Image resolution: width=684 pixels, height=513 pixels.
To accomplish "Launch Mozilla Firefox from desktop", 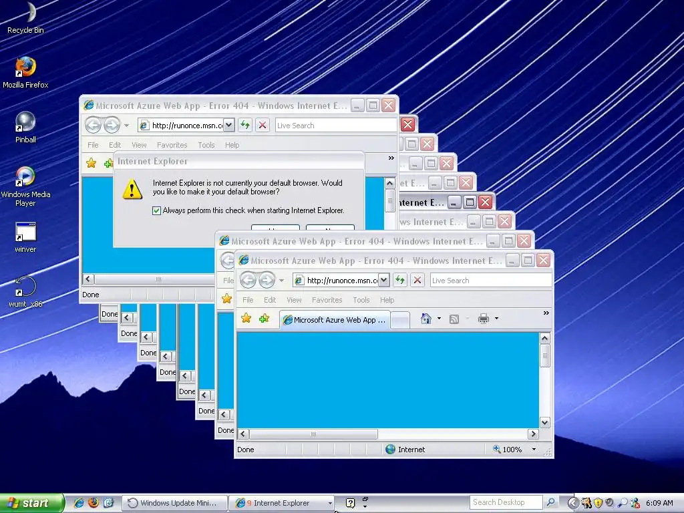I will [x=25, y=72].
